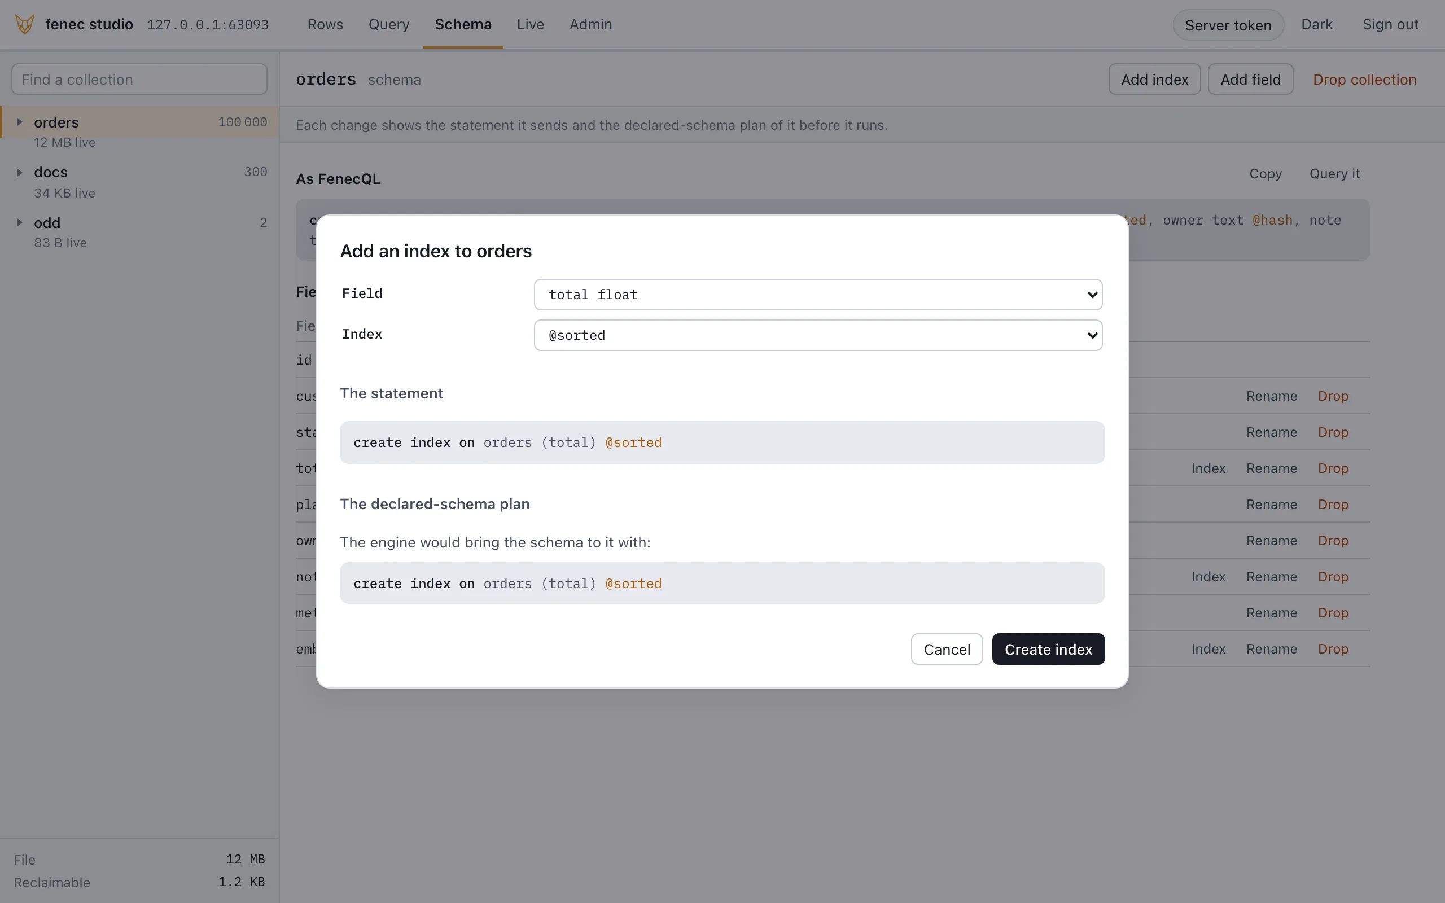Toggle Dark theme
This screenshot has width=1445, height=903.
[1317, 24]
